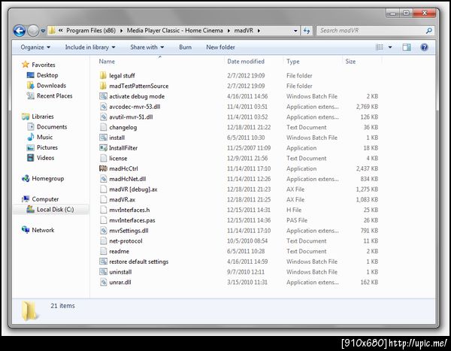Sort by the Name column header
This screenshot has height=351, width=451.
107,62
